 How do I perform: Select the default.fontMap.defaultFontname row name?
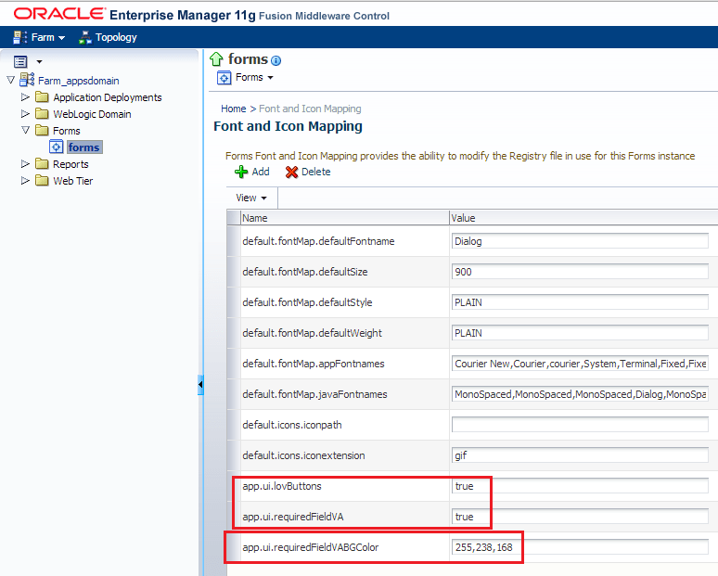(318, 241)
